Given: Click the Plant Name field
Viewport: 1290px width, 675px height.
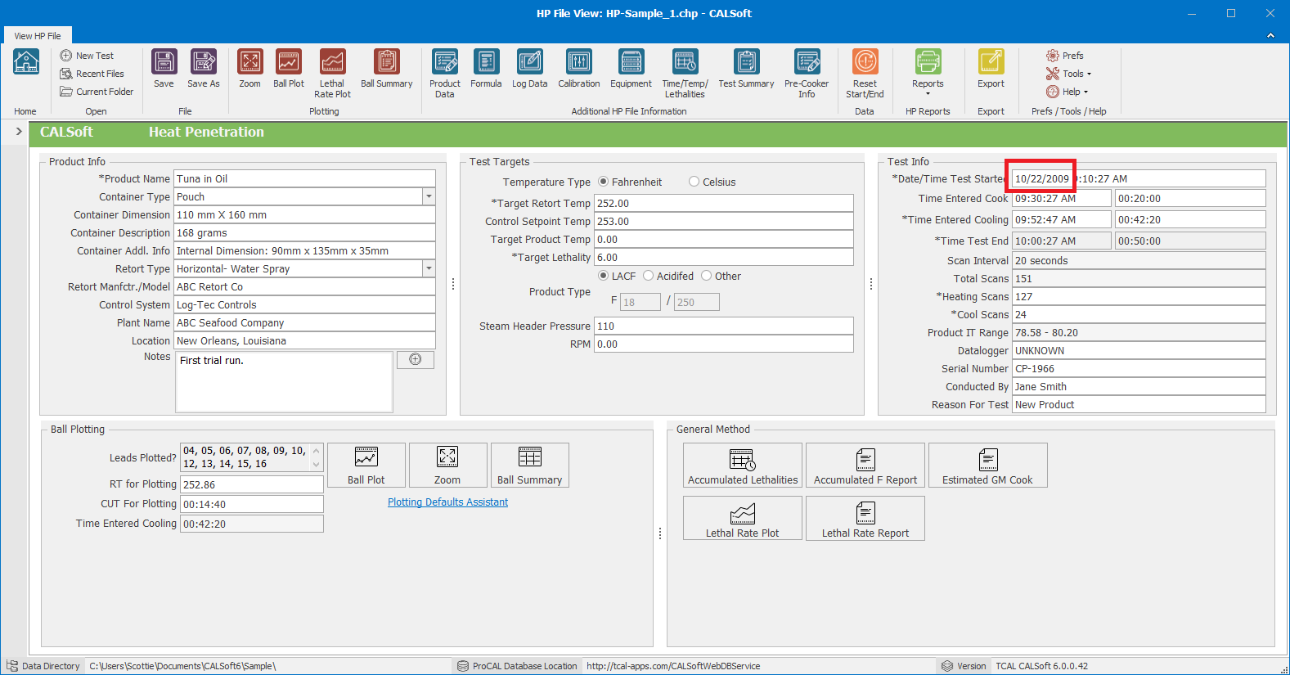Looking at the screenshot, I should [x=305, y=322].
